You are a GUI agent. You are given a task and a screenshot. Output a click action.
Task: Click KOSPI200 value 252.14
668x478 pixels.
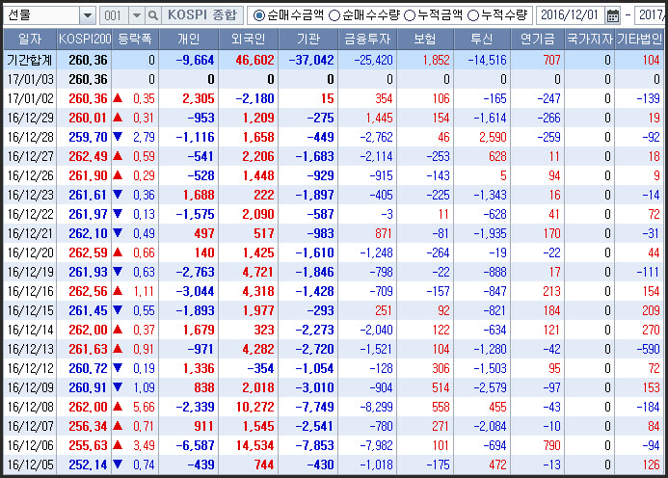(88, 465)
